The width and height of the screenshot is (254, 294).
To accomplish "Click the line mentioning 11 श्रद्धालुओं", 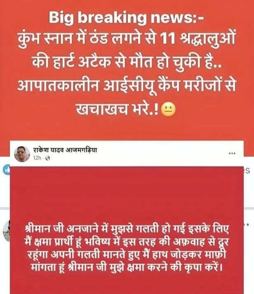I will [127, 39].
